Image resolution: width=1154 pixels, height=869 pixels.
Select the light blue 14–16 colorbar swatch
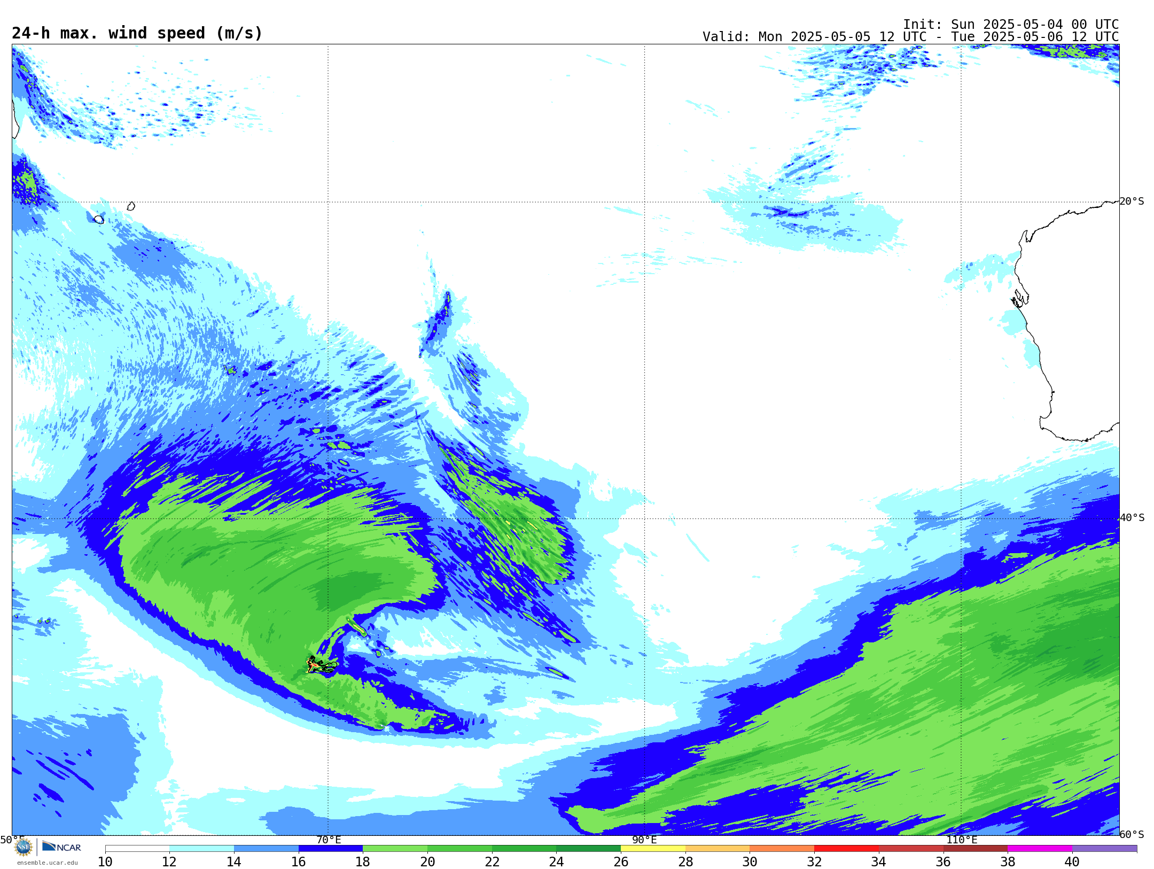coord(266,849)
